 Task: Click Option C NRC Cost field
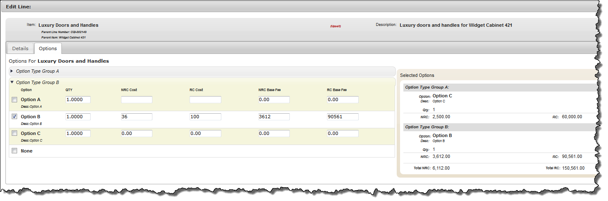click(137, 134)
